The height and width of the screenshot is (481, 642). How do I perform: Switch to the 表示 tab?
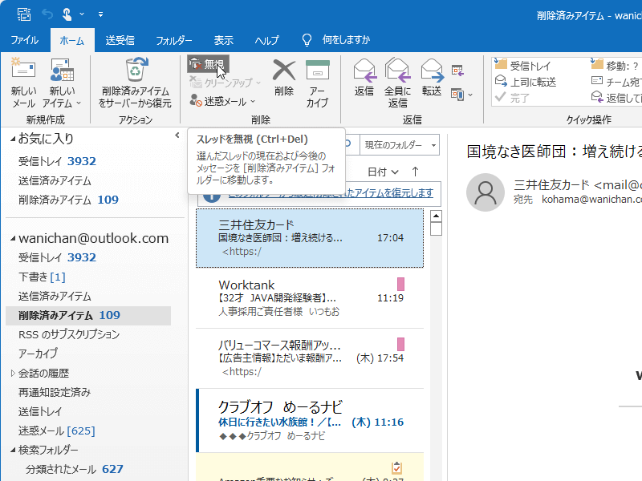click(224, 40)
